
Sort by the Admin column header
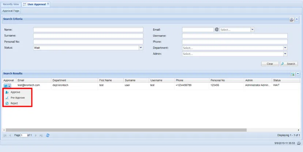click(x=258, y=80)
